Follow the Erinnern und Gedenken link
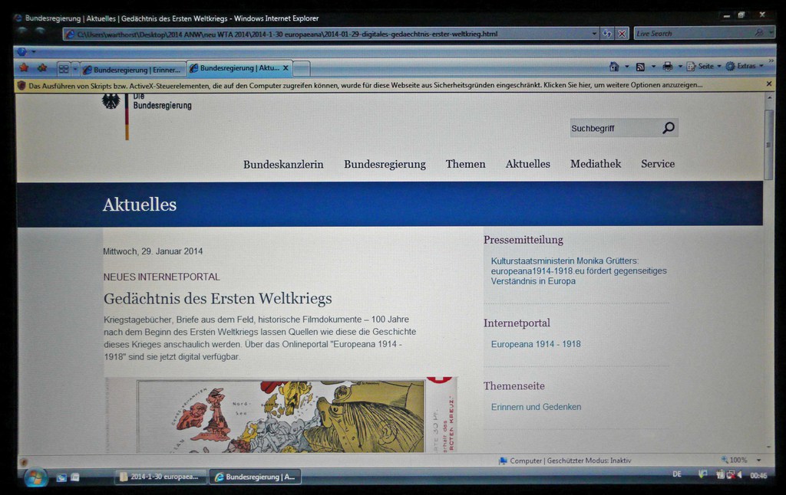 pos(536,407)
